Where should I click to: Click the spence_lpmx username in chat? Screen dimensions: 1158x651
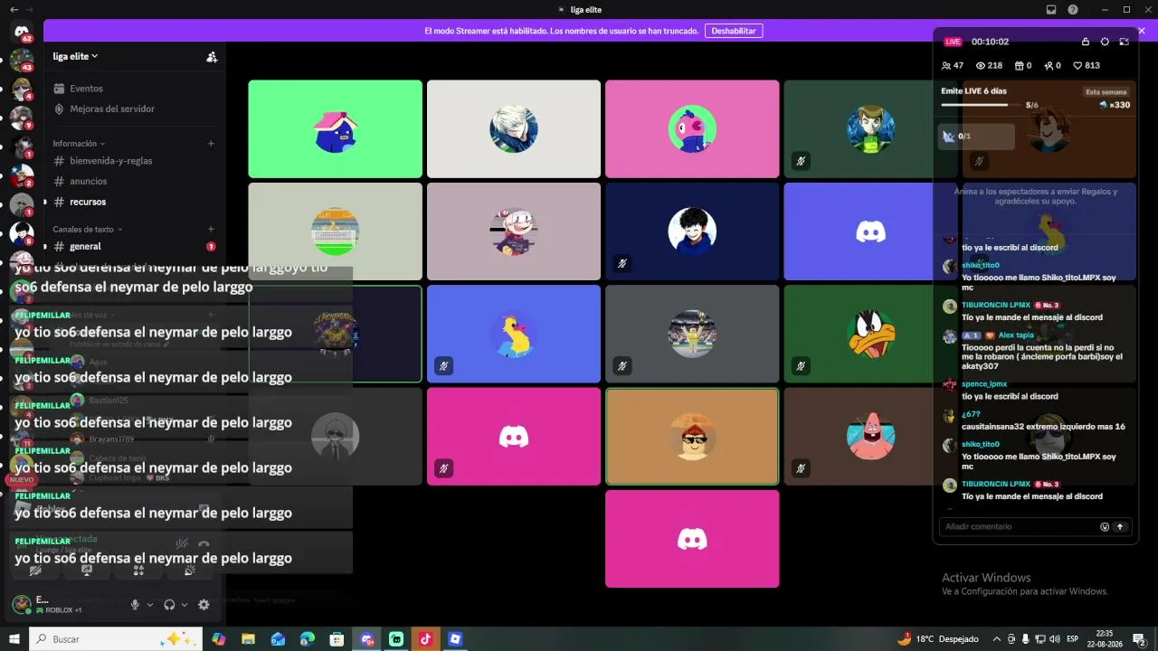pos(984,384)
